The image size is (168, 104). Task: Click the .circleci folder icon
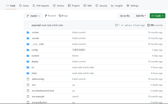coord(28,32)
